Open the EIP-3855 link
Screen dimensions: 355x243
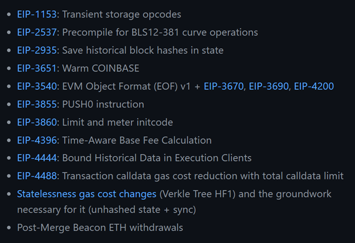[36, 104]
